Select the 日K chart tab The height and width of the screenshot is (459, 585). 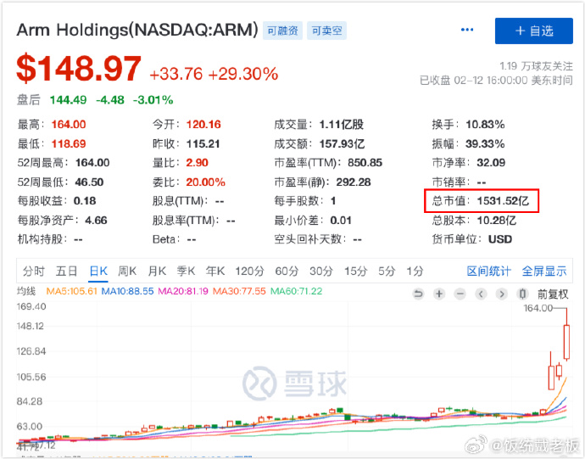point(98,271)
